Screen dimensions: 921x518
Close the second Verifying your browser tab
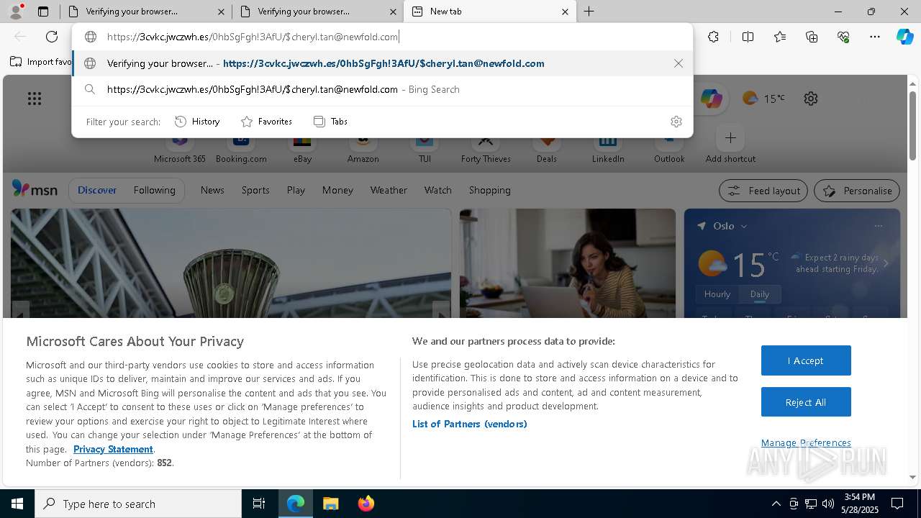click(394, 12)
